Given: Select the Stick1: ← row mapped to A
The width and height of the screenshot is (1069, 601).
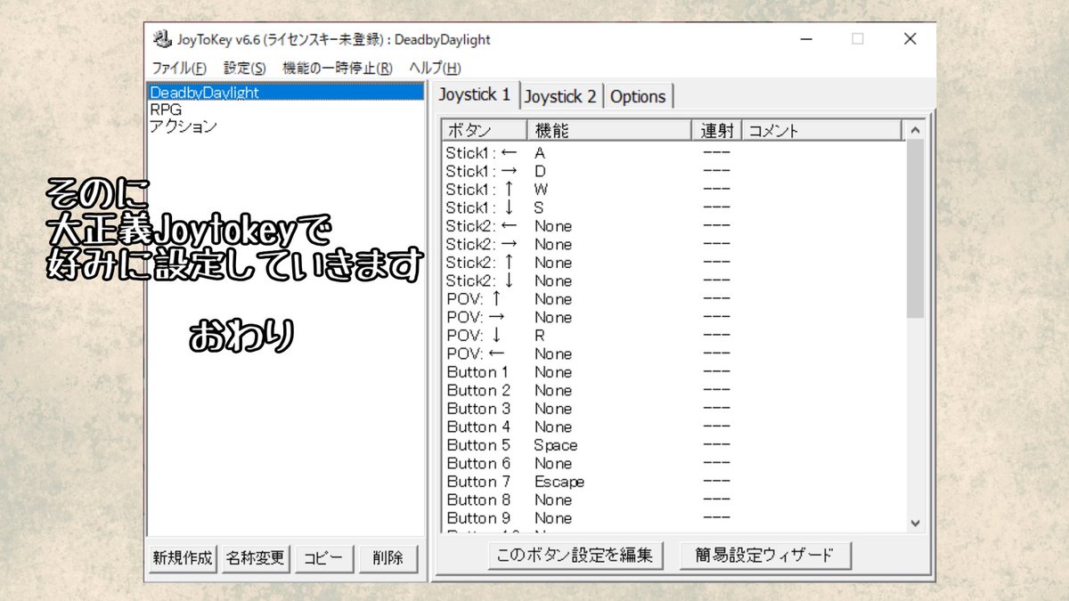Looking at the screenshot, I should coord(673,152).
